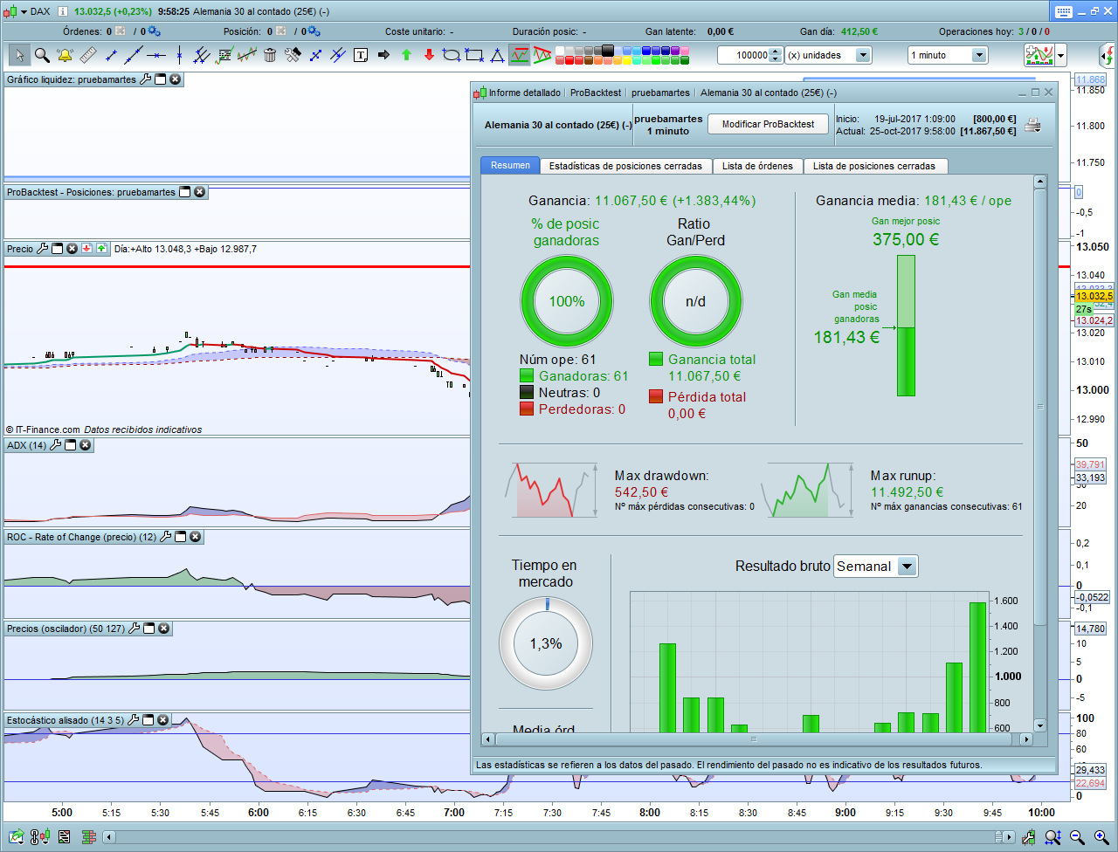Close the ADX (14) indicator panel
Image resolution: width=1118 pixels, height=852 pixels.
point(85,445)
